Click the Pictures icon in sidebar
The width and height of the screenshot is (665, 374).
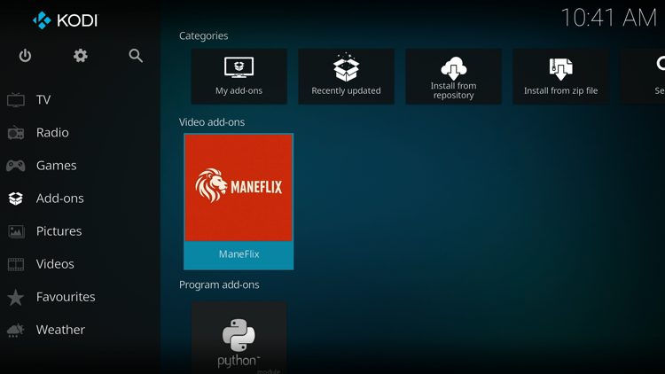click(x=16, y=231)
